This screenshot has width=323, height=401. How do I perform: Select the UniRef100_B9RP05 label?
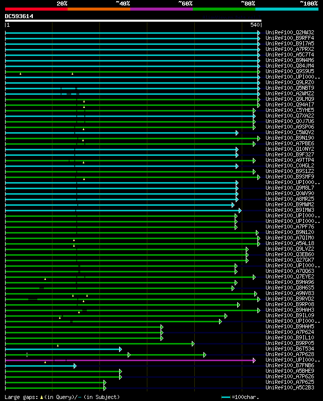click(290, 343)
